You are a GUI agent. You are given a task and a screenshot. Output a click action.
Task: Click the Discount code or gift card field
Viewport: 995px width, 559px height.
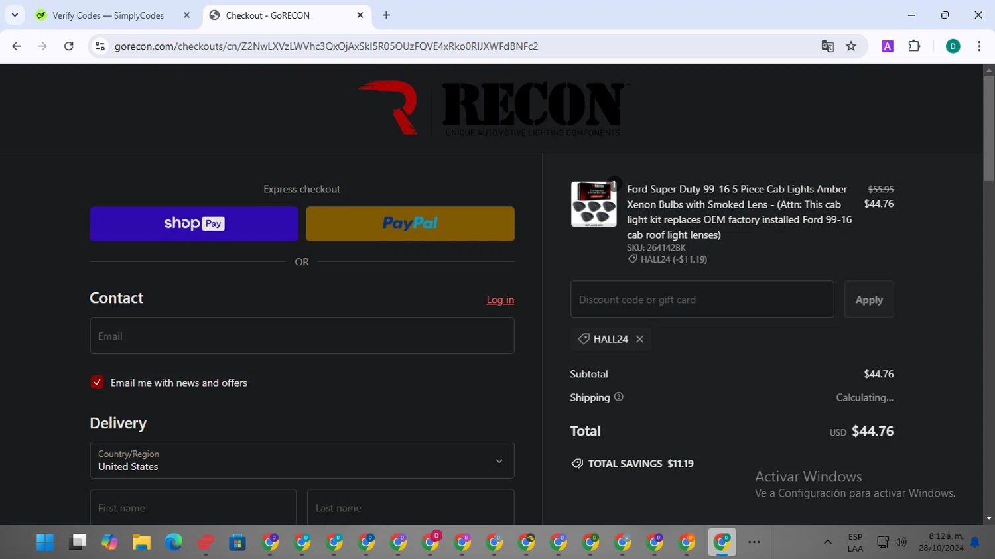702,299
